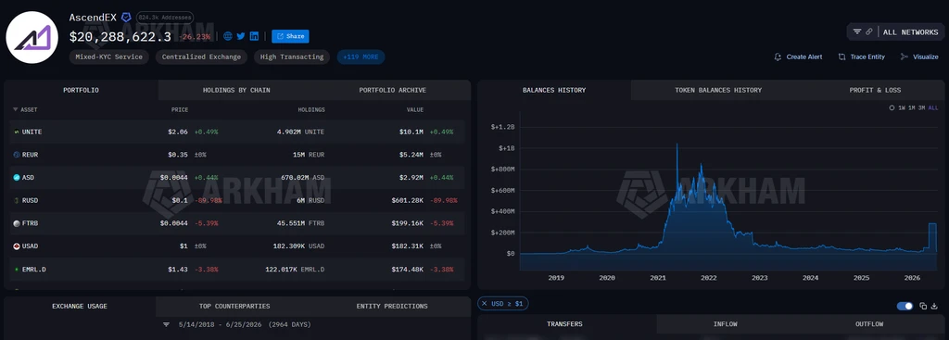949x340 pixels.
Task: Click the verified badge next to AscendEX
Action: pyautogui.click(x=126, y=18)
